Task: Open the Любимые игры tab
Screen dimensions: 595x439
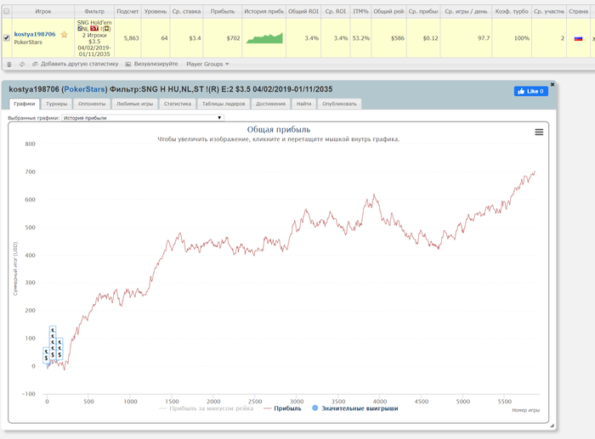Action: (134, 104)
